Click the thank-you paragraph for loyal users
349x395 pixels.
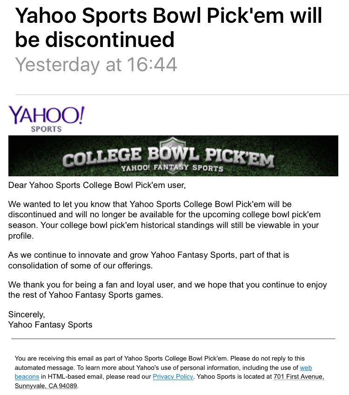(168, 290)
